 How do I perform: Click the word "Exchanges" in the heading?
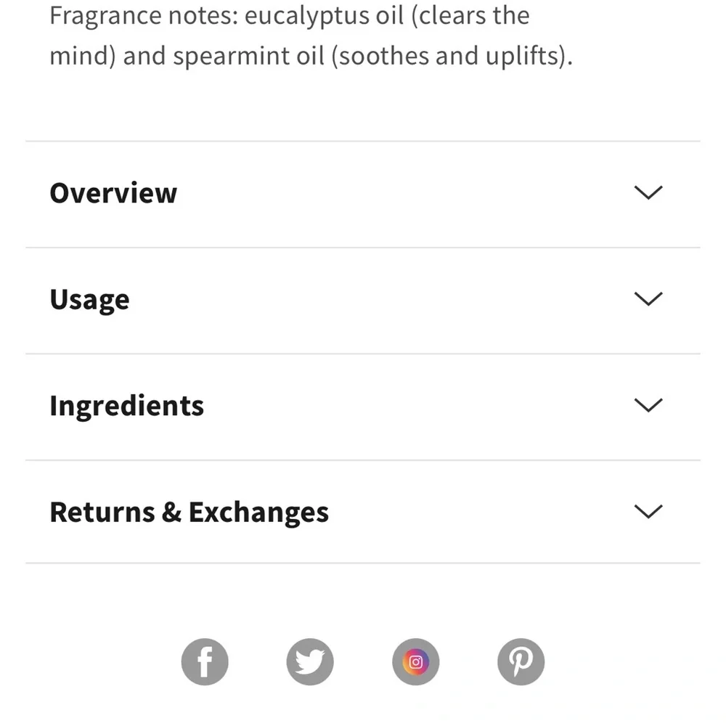[x=258, y=512]
